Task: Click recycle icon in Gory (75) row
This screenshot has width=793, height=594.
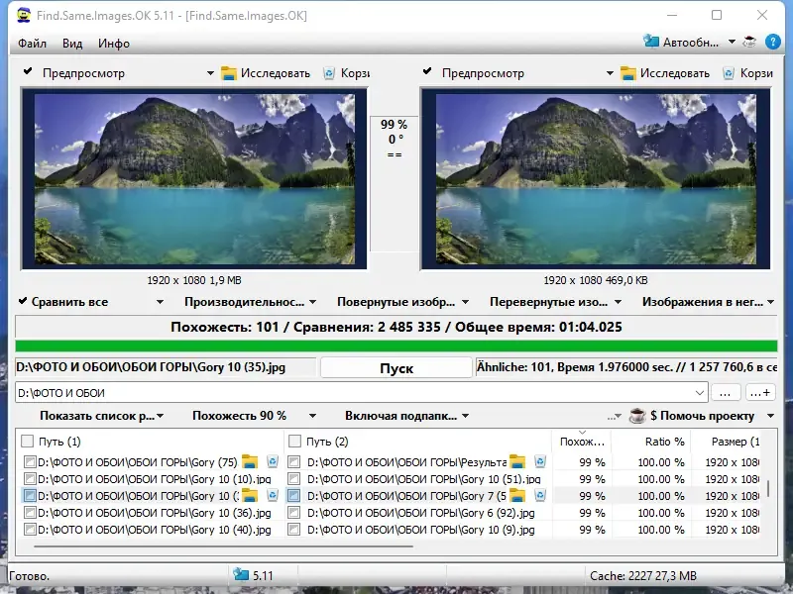Action: [273, 461]
